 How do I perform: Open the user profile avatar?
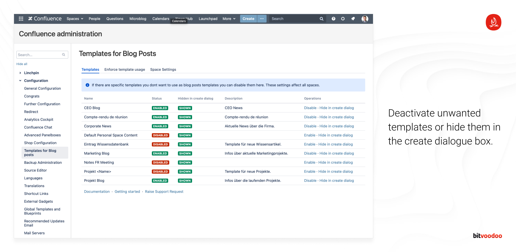[365, 19]
